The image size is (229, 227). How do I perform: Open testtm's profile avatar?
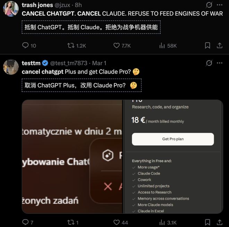click(x=11, y=67)
